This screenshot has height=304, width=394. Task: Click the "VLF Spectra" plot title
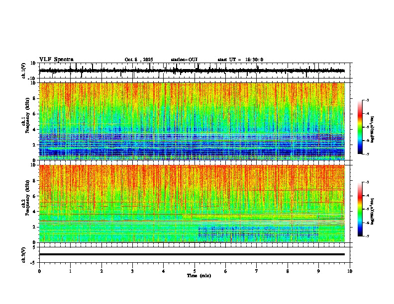click(x=56, y=59)
